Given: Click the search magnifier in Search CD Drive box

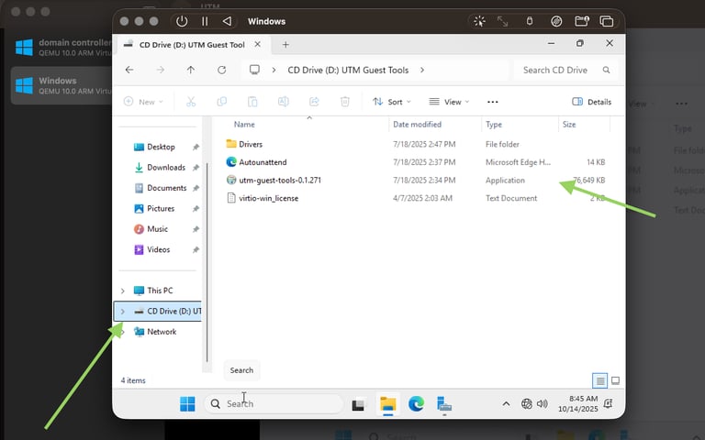Looking at the screenshot, I should [606, 70].
